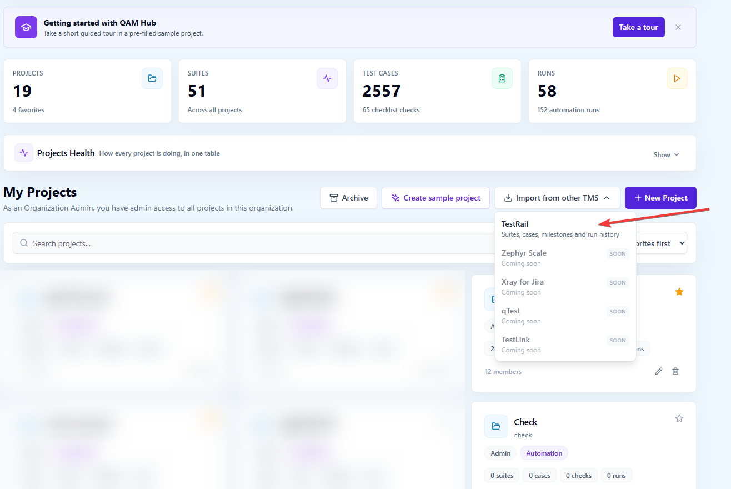
Task: Choose TestRail from the import menu
Action: [x=565, y=229]
